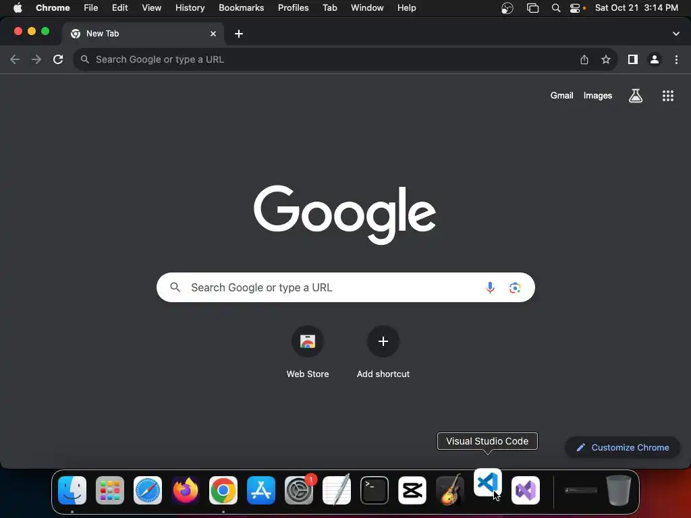Click the date and time display
Viewport: 691px width, 518px height.
point(636,8)
